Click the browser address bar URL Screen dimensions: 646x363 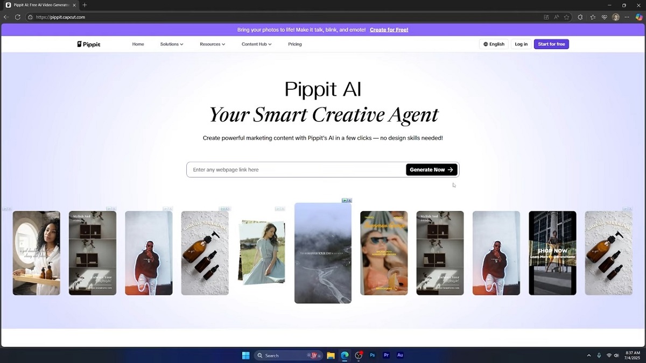[x=60, y=17]
